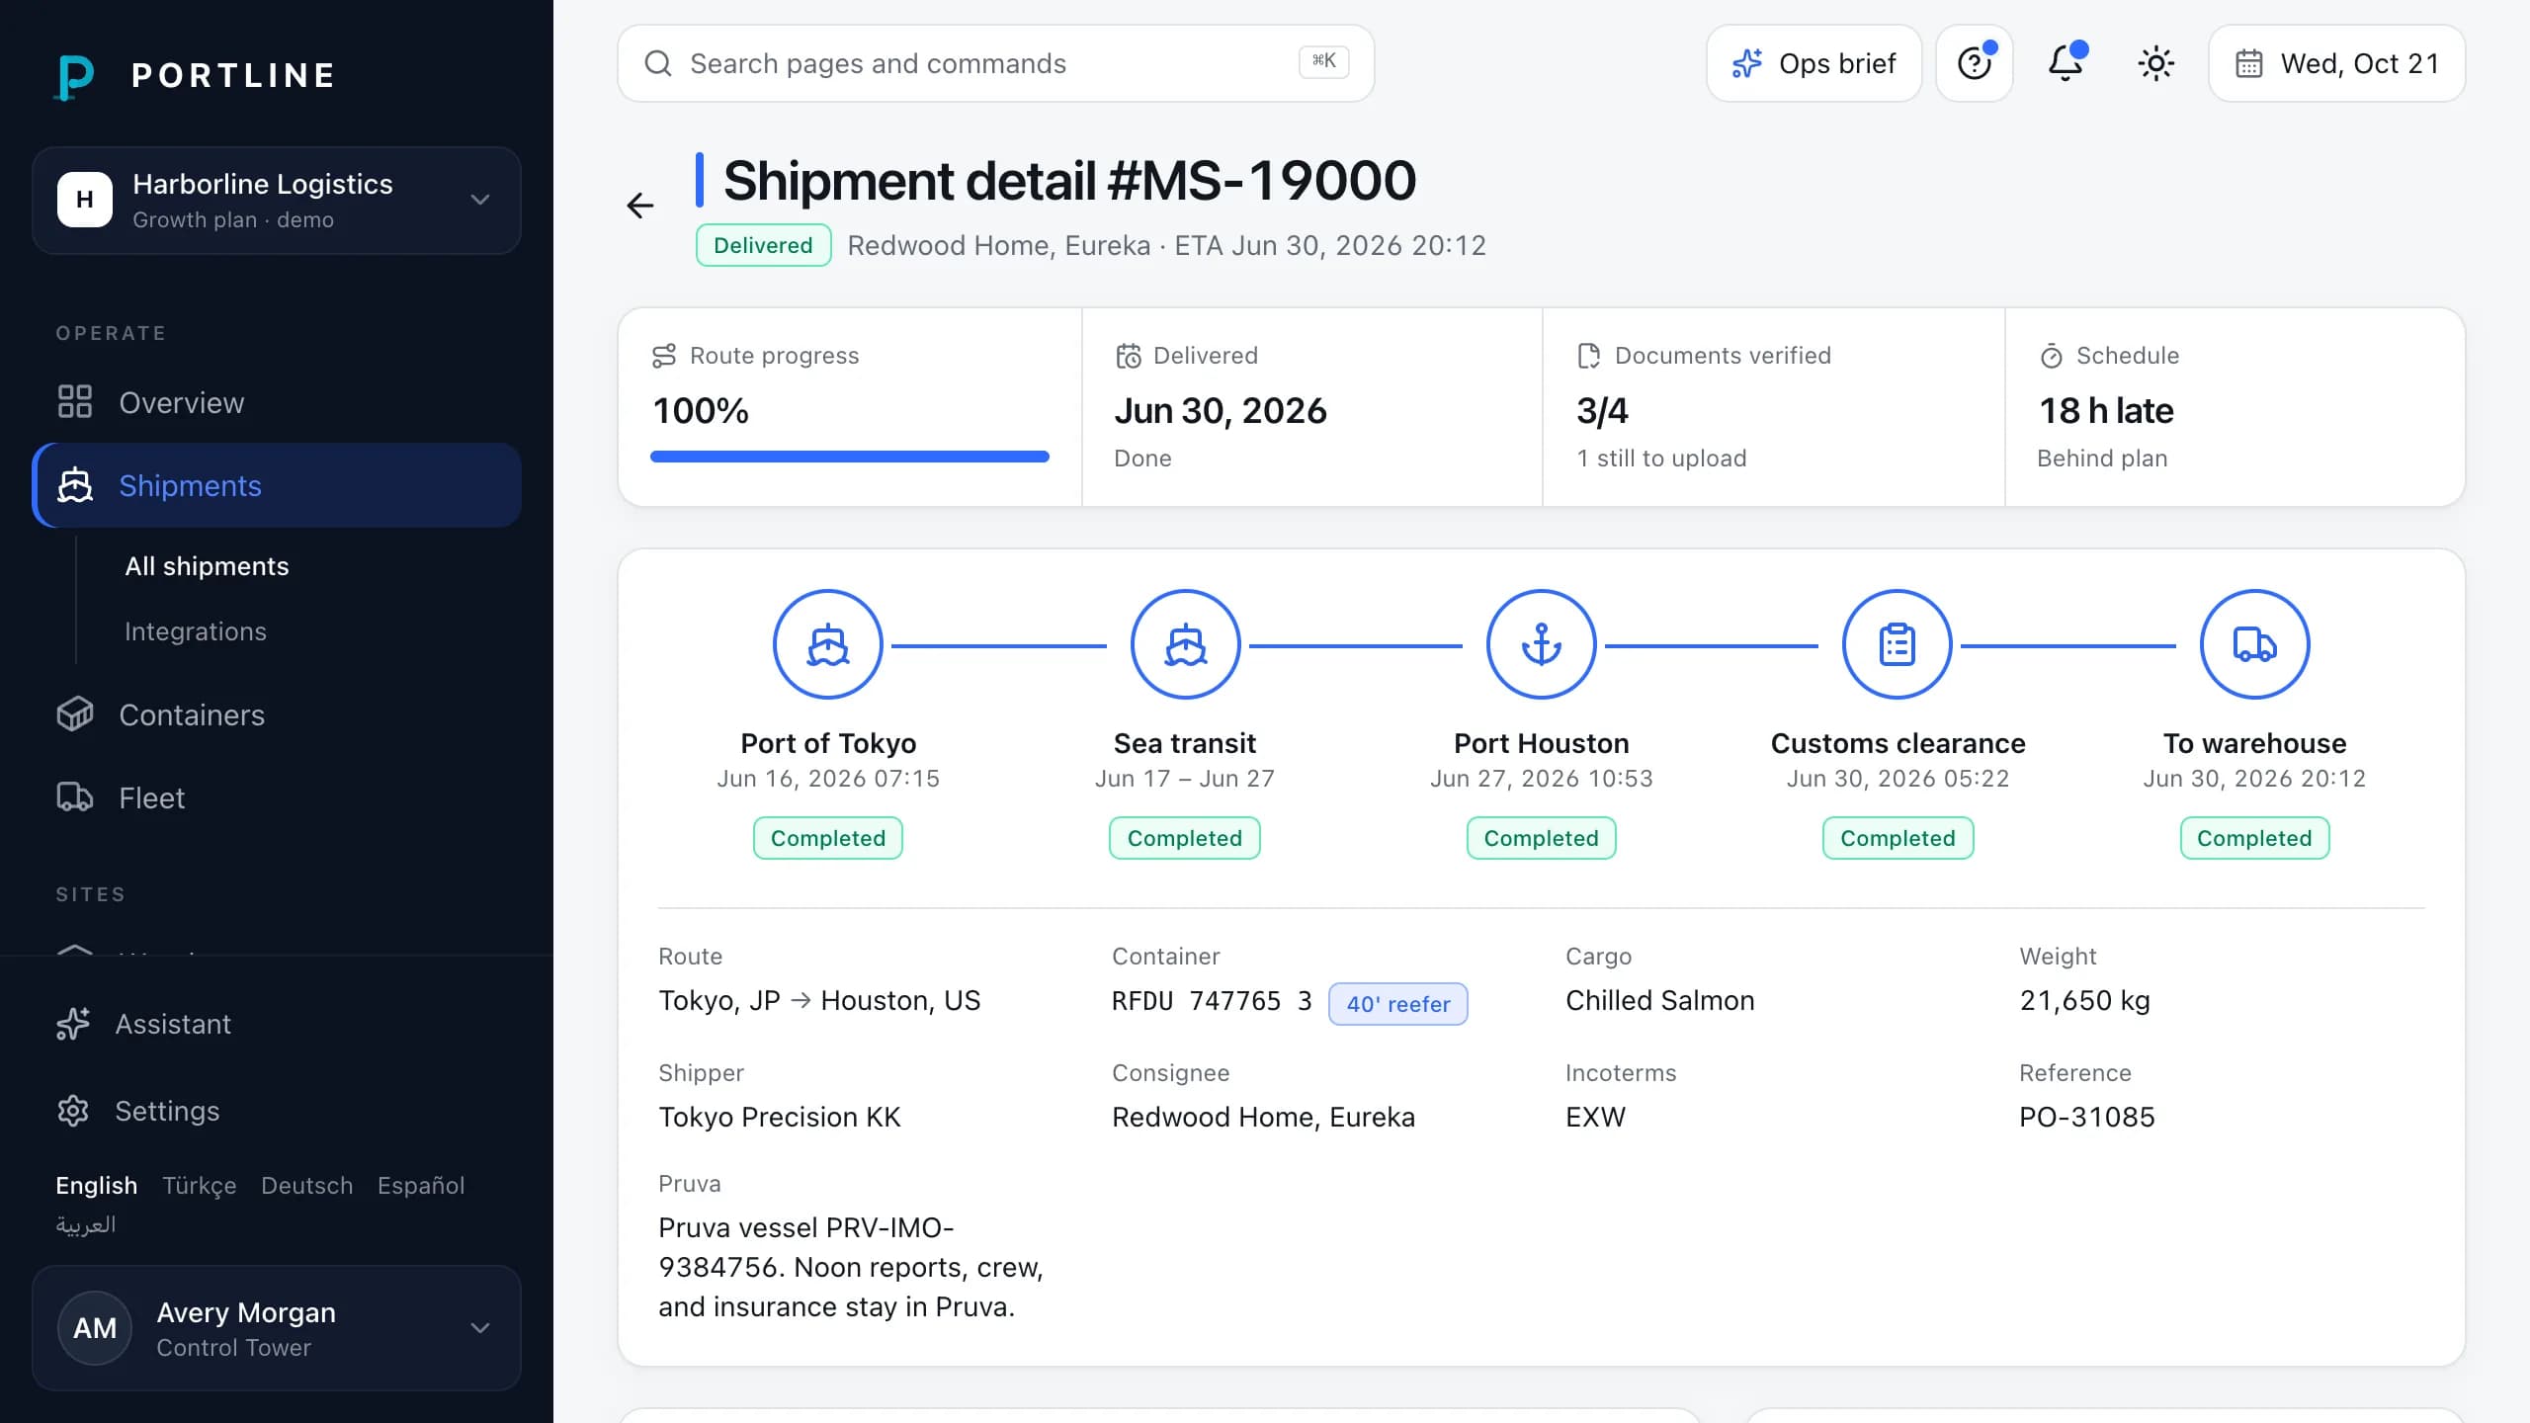Click the To warehouse truck icon
This screenshot has height=1423, width=2530.
click(x=2254, y=645)
